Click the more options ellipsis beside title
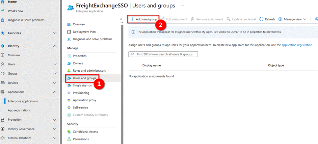The image size is (318, 144). click(182, 6)
